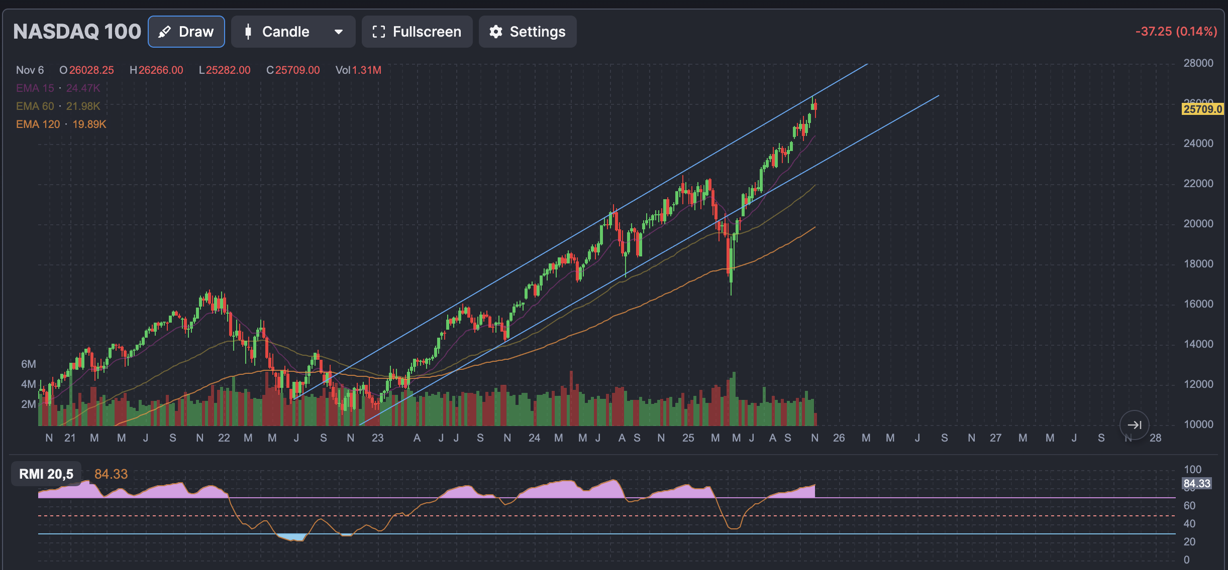The height and width of the screenshot is (570, 1228).
Task: Select the NASDAQ 100 title
Action: tap(77, 32)
